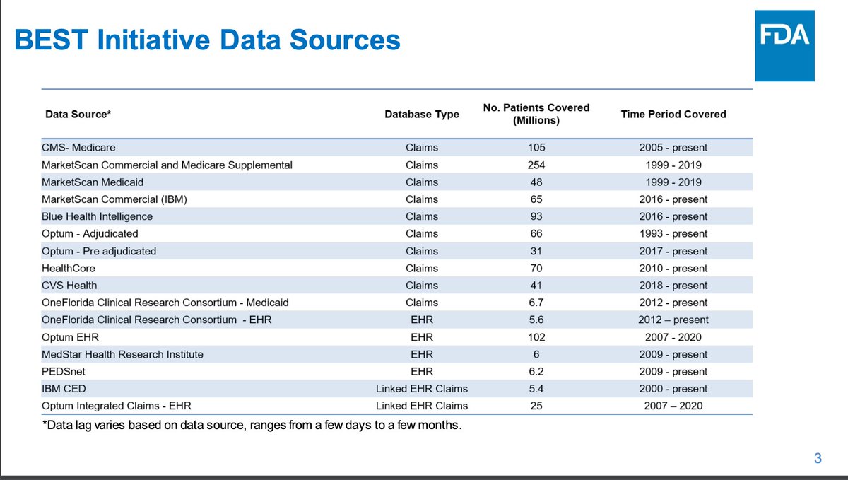Click the Database Type column header
This screenshot has width=848, height=480.
(x=422, y=114)
